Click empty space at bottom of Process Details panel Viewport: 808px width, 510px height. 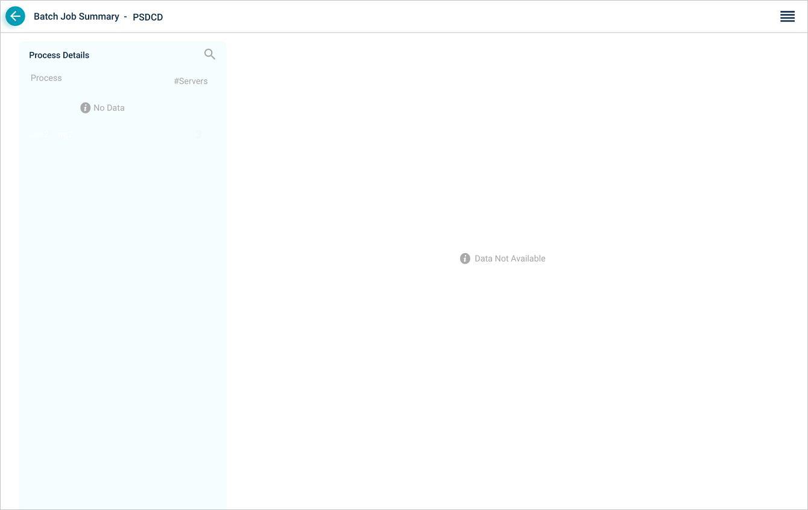coord(123,422)
